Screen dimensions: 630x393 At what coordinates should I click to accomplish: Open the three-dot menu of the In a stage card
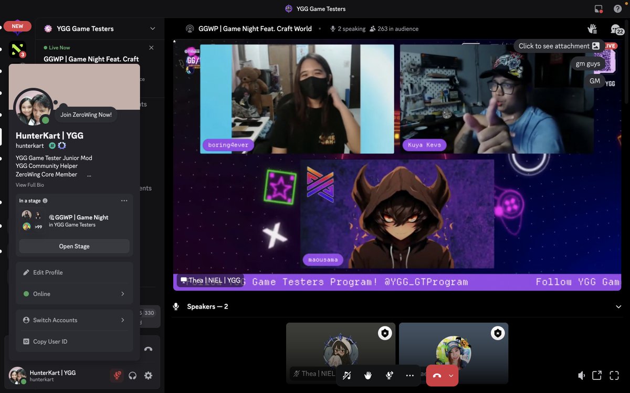[124, 201]
